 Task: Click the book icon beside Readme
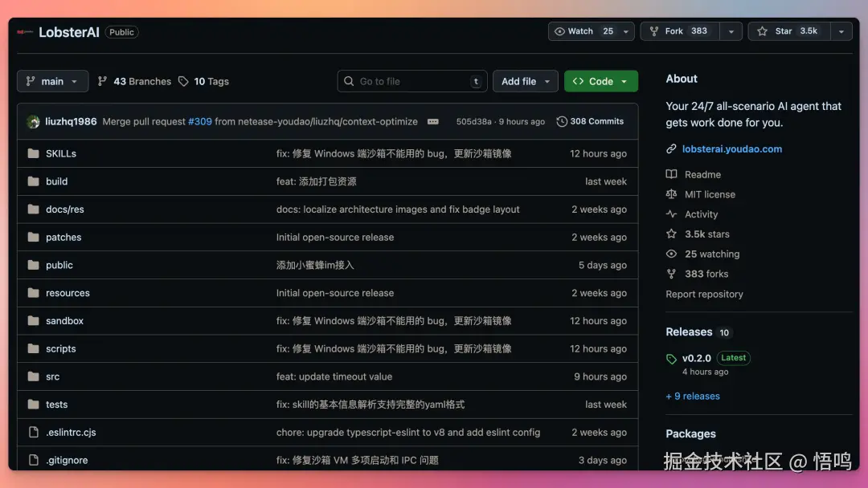click(x=671, y=174)
